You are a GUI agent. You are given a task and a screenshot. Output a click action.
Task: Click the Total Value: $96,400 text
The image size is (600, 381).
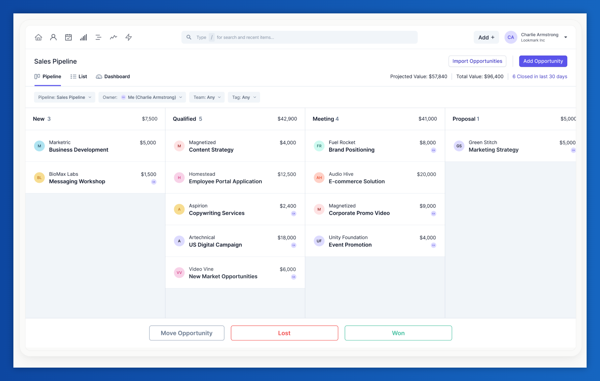click(480, 77)
